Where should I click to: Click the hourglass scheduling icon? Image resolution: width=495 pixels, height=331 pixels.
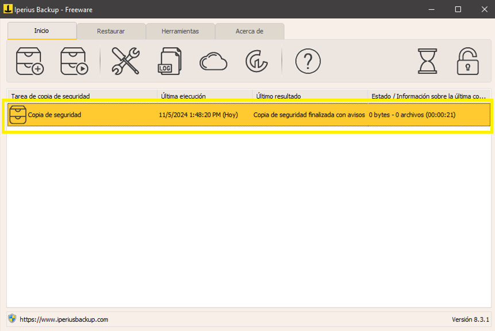427,61
